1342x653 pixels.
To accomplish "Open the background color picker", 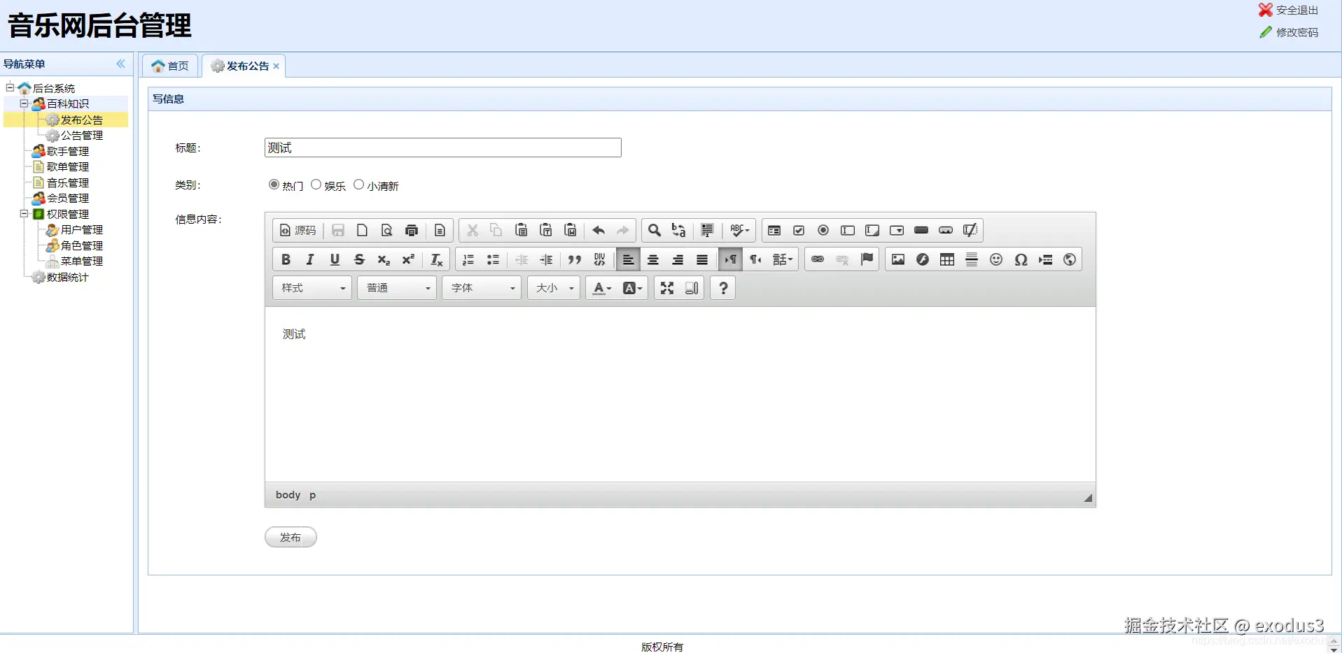I will (x=632, y=288).
